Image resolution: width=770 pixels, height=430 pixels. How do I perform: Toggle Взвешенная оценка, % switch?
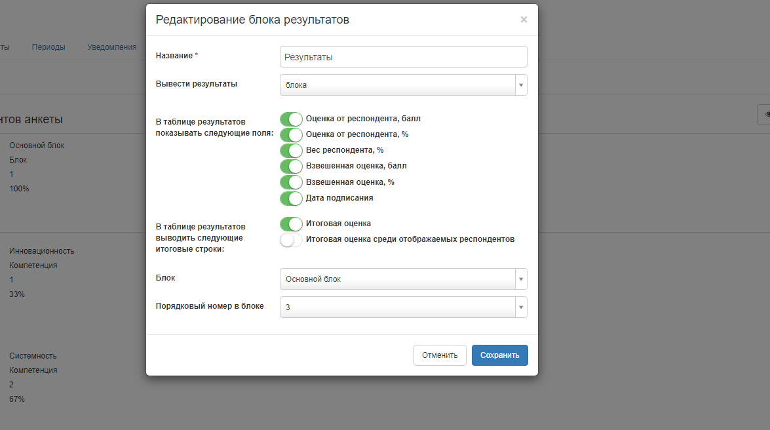(x=291, y=182)
